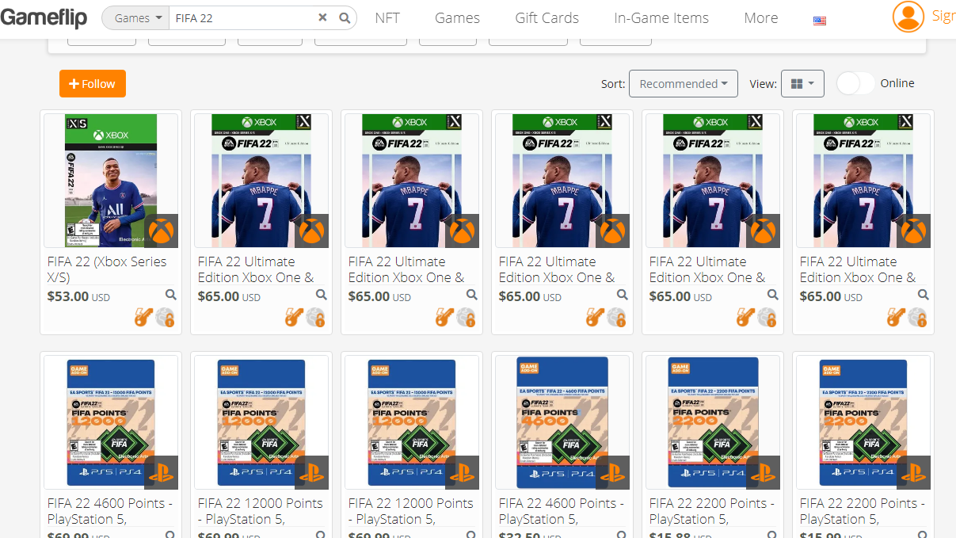This screenshot has width=956, height=538.
Task: Open the FIFA 22 4600 Points title priced $69.99
Action: tap(110, 511)
